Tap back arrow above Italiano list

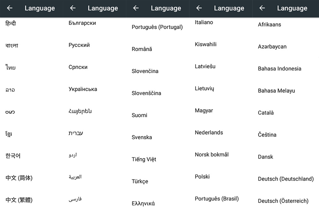tap(199, 8)
